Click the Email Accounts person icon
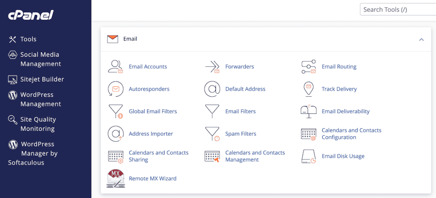Image resolution: width=436 pixels, height=198 pixels. 115,67
